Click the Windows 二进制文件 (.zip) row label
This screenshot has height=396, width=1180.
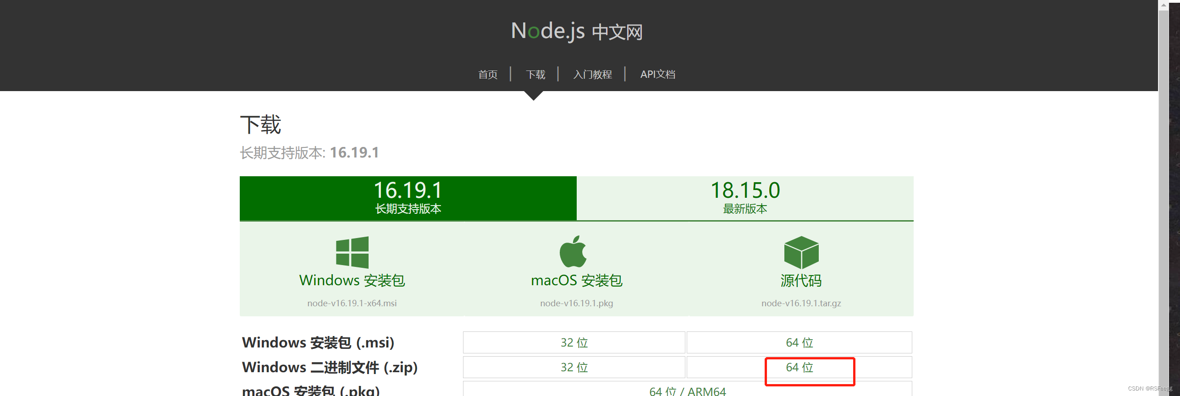click(330, 367)
